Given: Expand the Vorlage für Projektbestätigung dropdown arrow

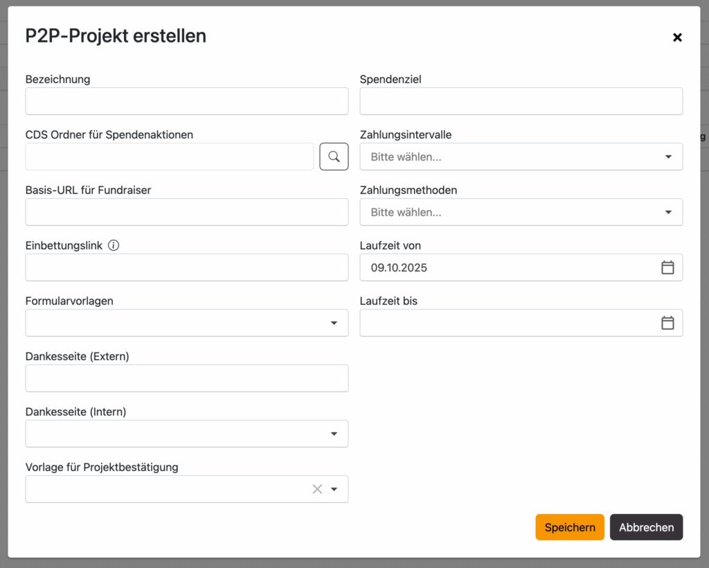Looking at the screenshot, I should point(334,489).
